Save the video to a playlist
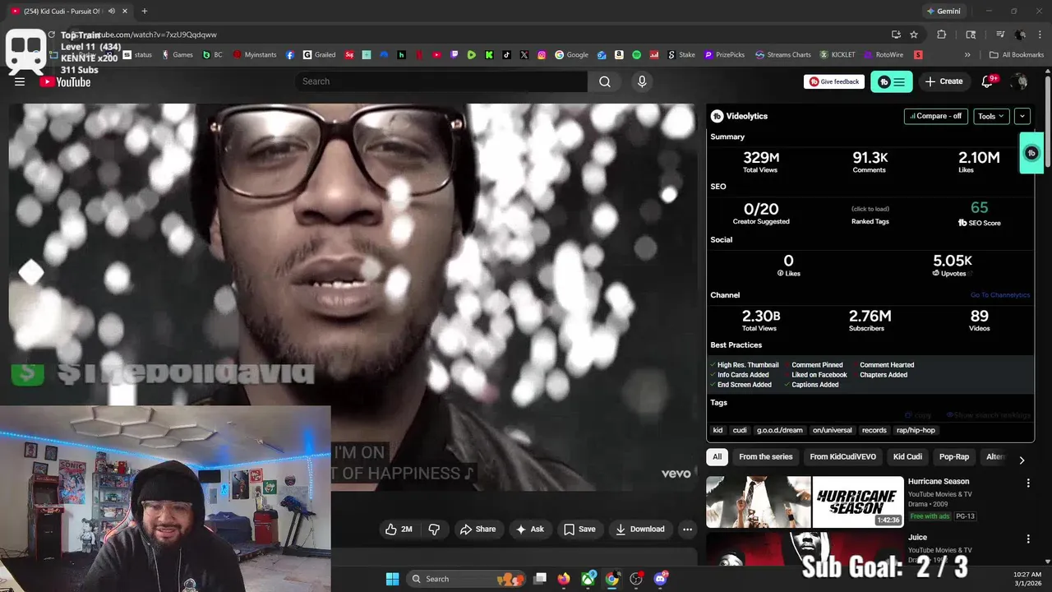Image resolution: width=1052 pixels, height=592 pixels. click(x=579, y=530)
